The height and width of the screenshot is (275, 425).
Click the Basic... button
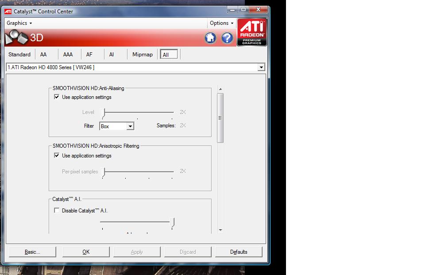(32, 252)
